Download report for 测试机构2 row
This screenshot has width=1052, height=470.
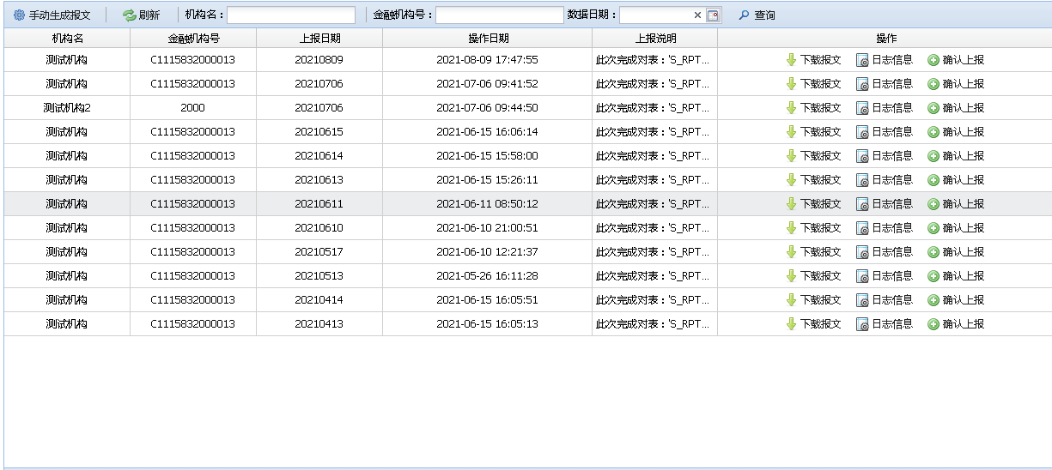point(813,108)
